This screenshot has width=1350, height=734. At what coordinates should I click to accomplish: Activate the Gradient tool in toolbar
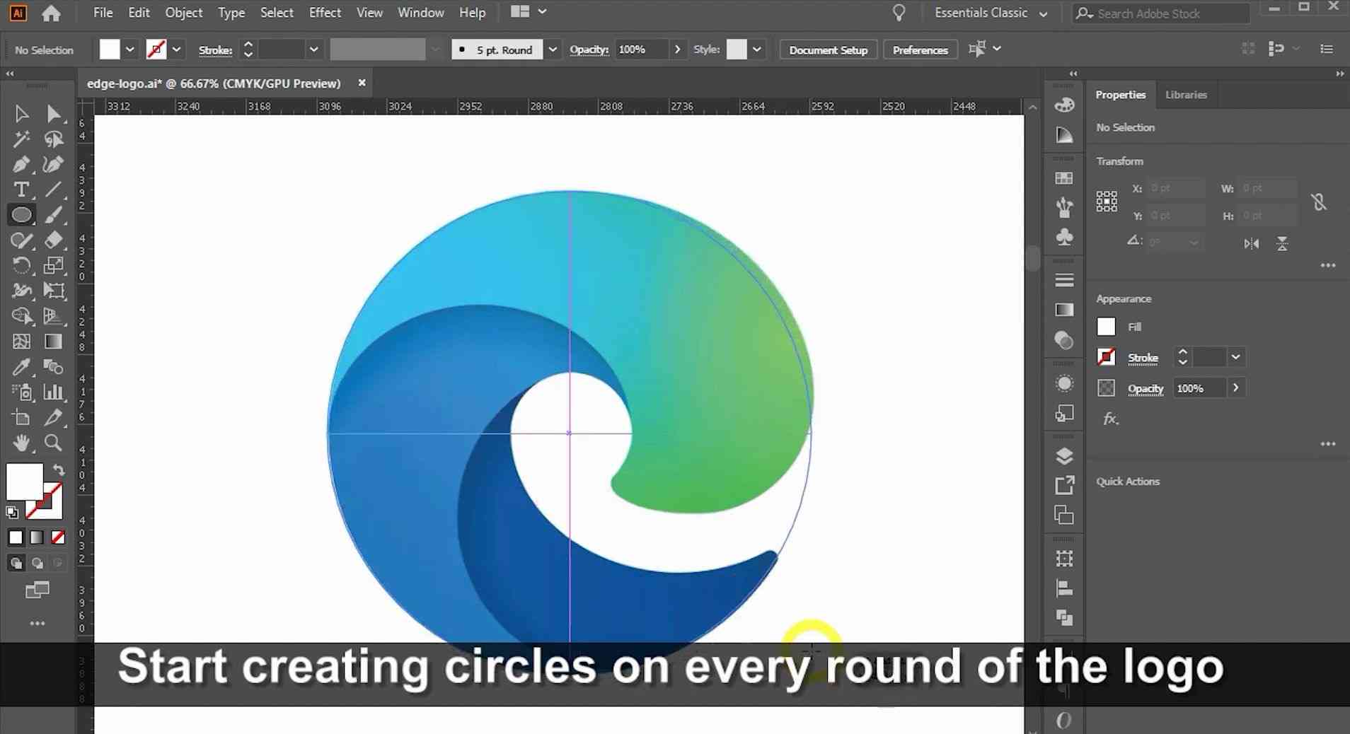coord(54,342)
